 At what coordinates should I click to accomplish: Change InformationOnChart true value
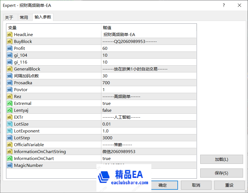click(x=107, y=159)
